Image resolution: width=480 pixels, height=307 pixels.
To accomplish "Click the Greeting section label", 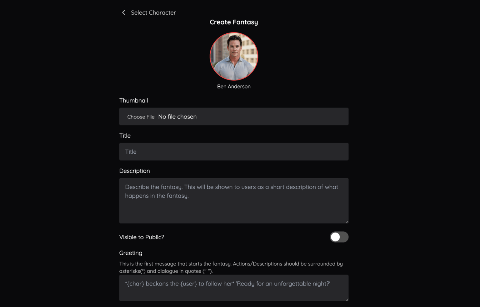I will [x=131, y=253].
